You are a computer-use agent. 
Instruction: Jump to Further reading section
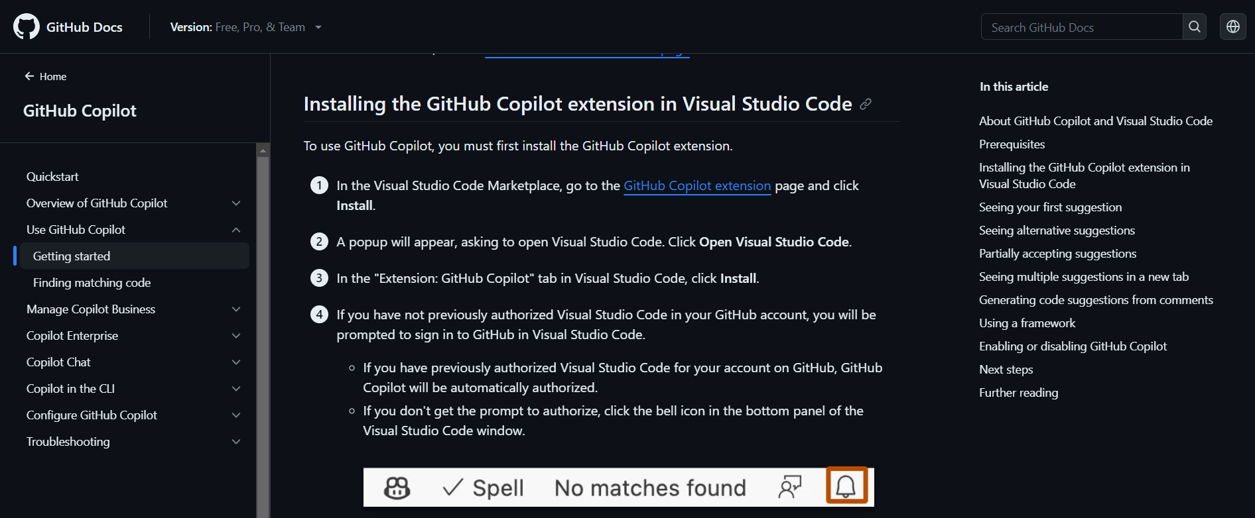point(1019,393)
